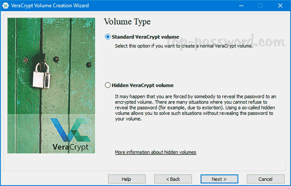Viewport: 291px width, 186px height.
Task: Click the VeraCrypt wordmark below the logo
Action: 70,147
